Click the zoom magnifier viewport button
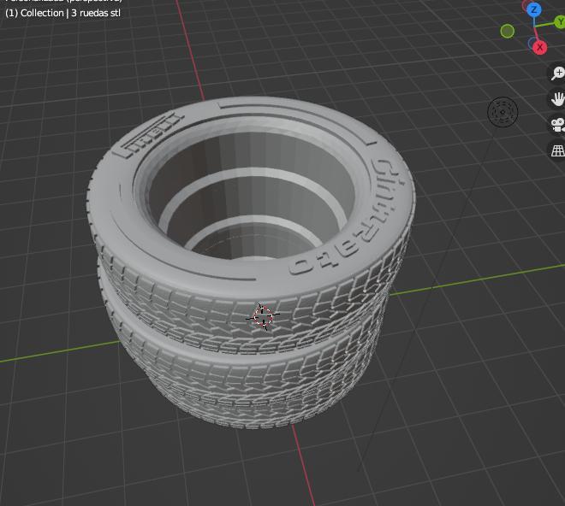 (557, 73)
